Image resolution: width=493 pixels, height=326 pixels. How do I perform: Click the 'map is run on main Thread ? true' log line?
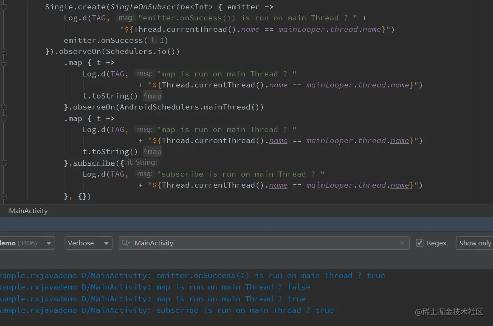(x=153, y=299)
